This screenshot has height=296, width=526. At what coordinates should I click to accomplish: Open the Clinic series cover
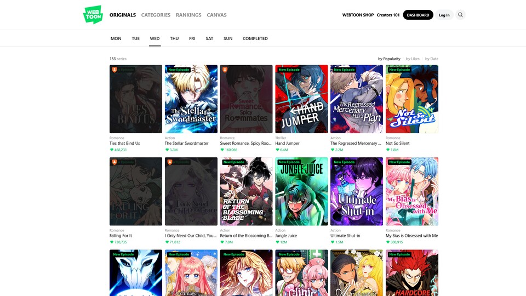(301, 273)
